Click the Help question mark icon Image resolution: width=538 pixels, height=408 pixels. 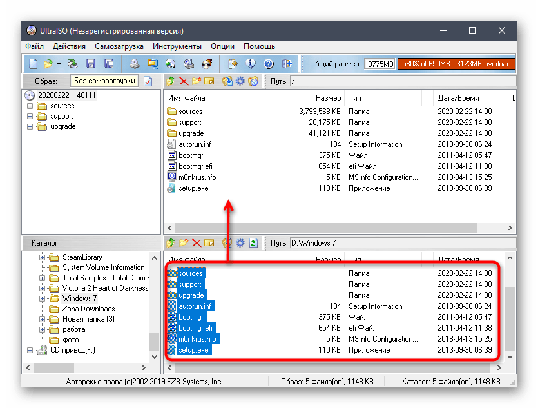click(x=269, y=64)
